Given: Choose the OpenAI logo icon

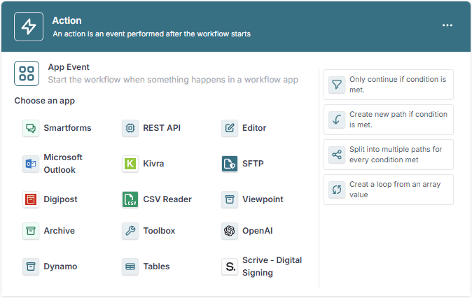Looking at the screenshot, I should click(230, 231).
